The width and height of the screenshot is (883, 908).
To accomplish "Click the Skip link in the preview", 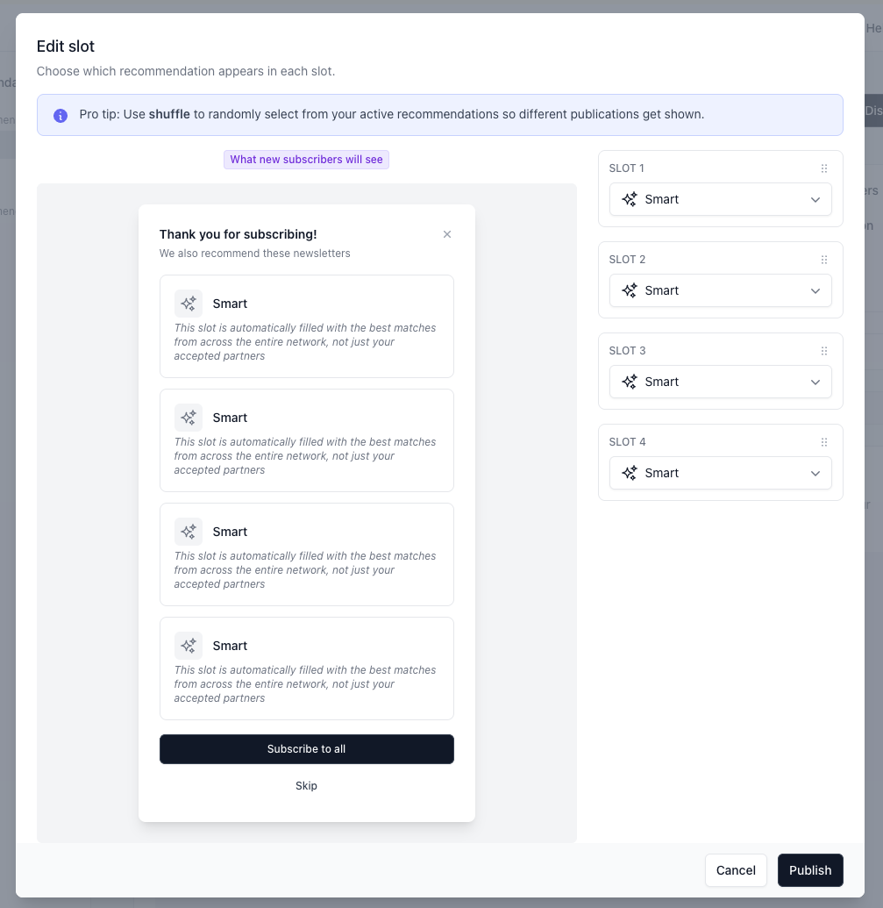I will pos(306,786).
